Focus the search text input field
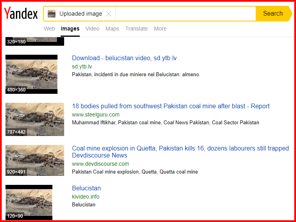Viewport: 296px width, 222px height. [x=185, y=14]
